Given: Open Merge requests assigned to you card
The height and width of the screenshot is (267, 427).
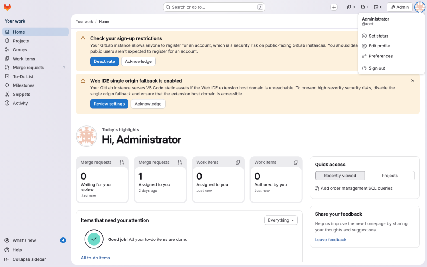Looking at the screenshot, I should pos(161,180).
